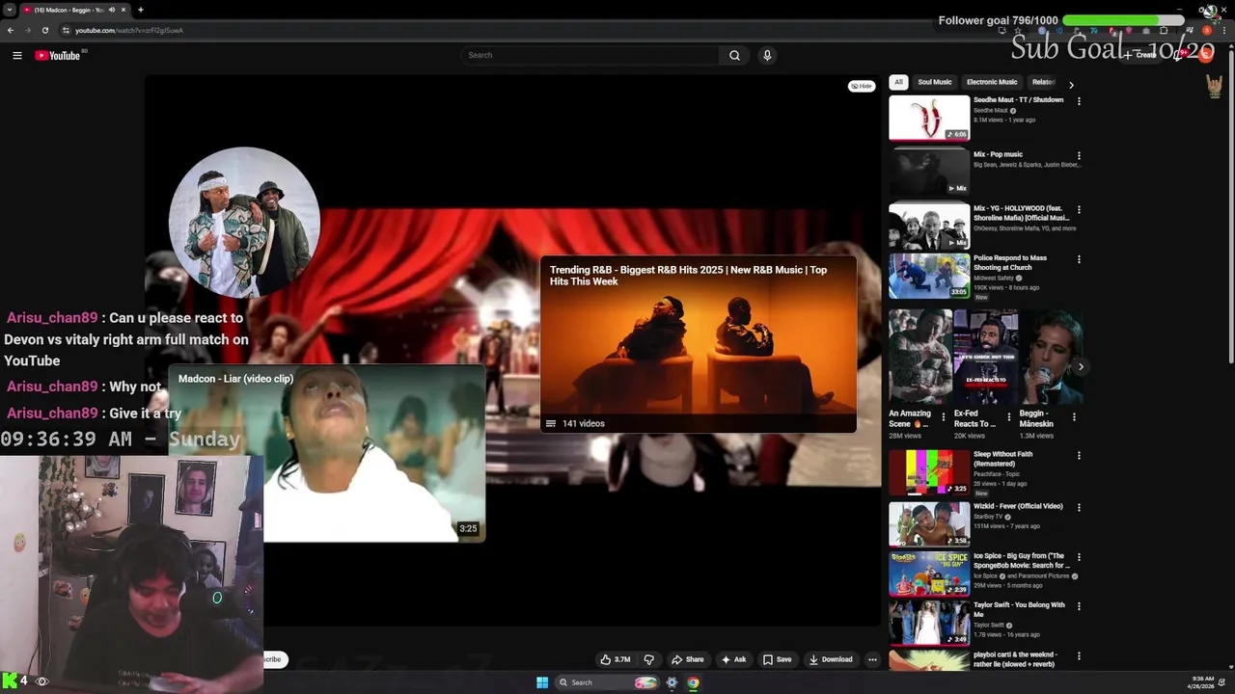Click the YouTube search magnifier button

pos(734,55)
